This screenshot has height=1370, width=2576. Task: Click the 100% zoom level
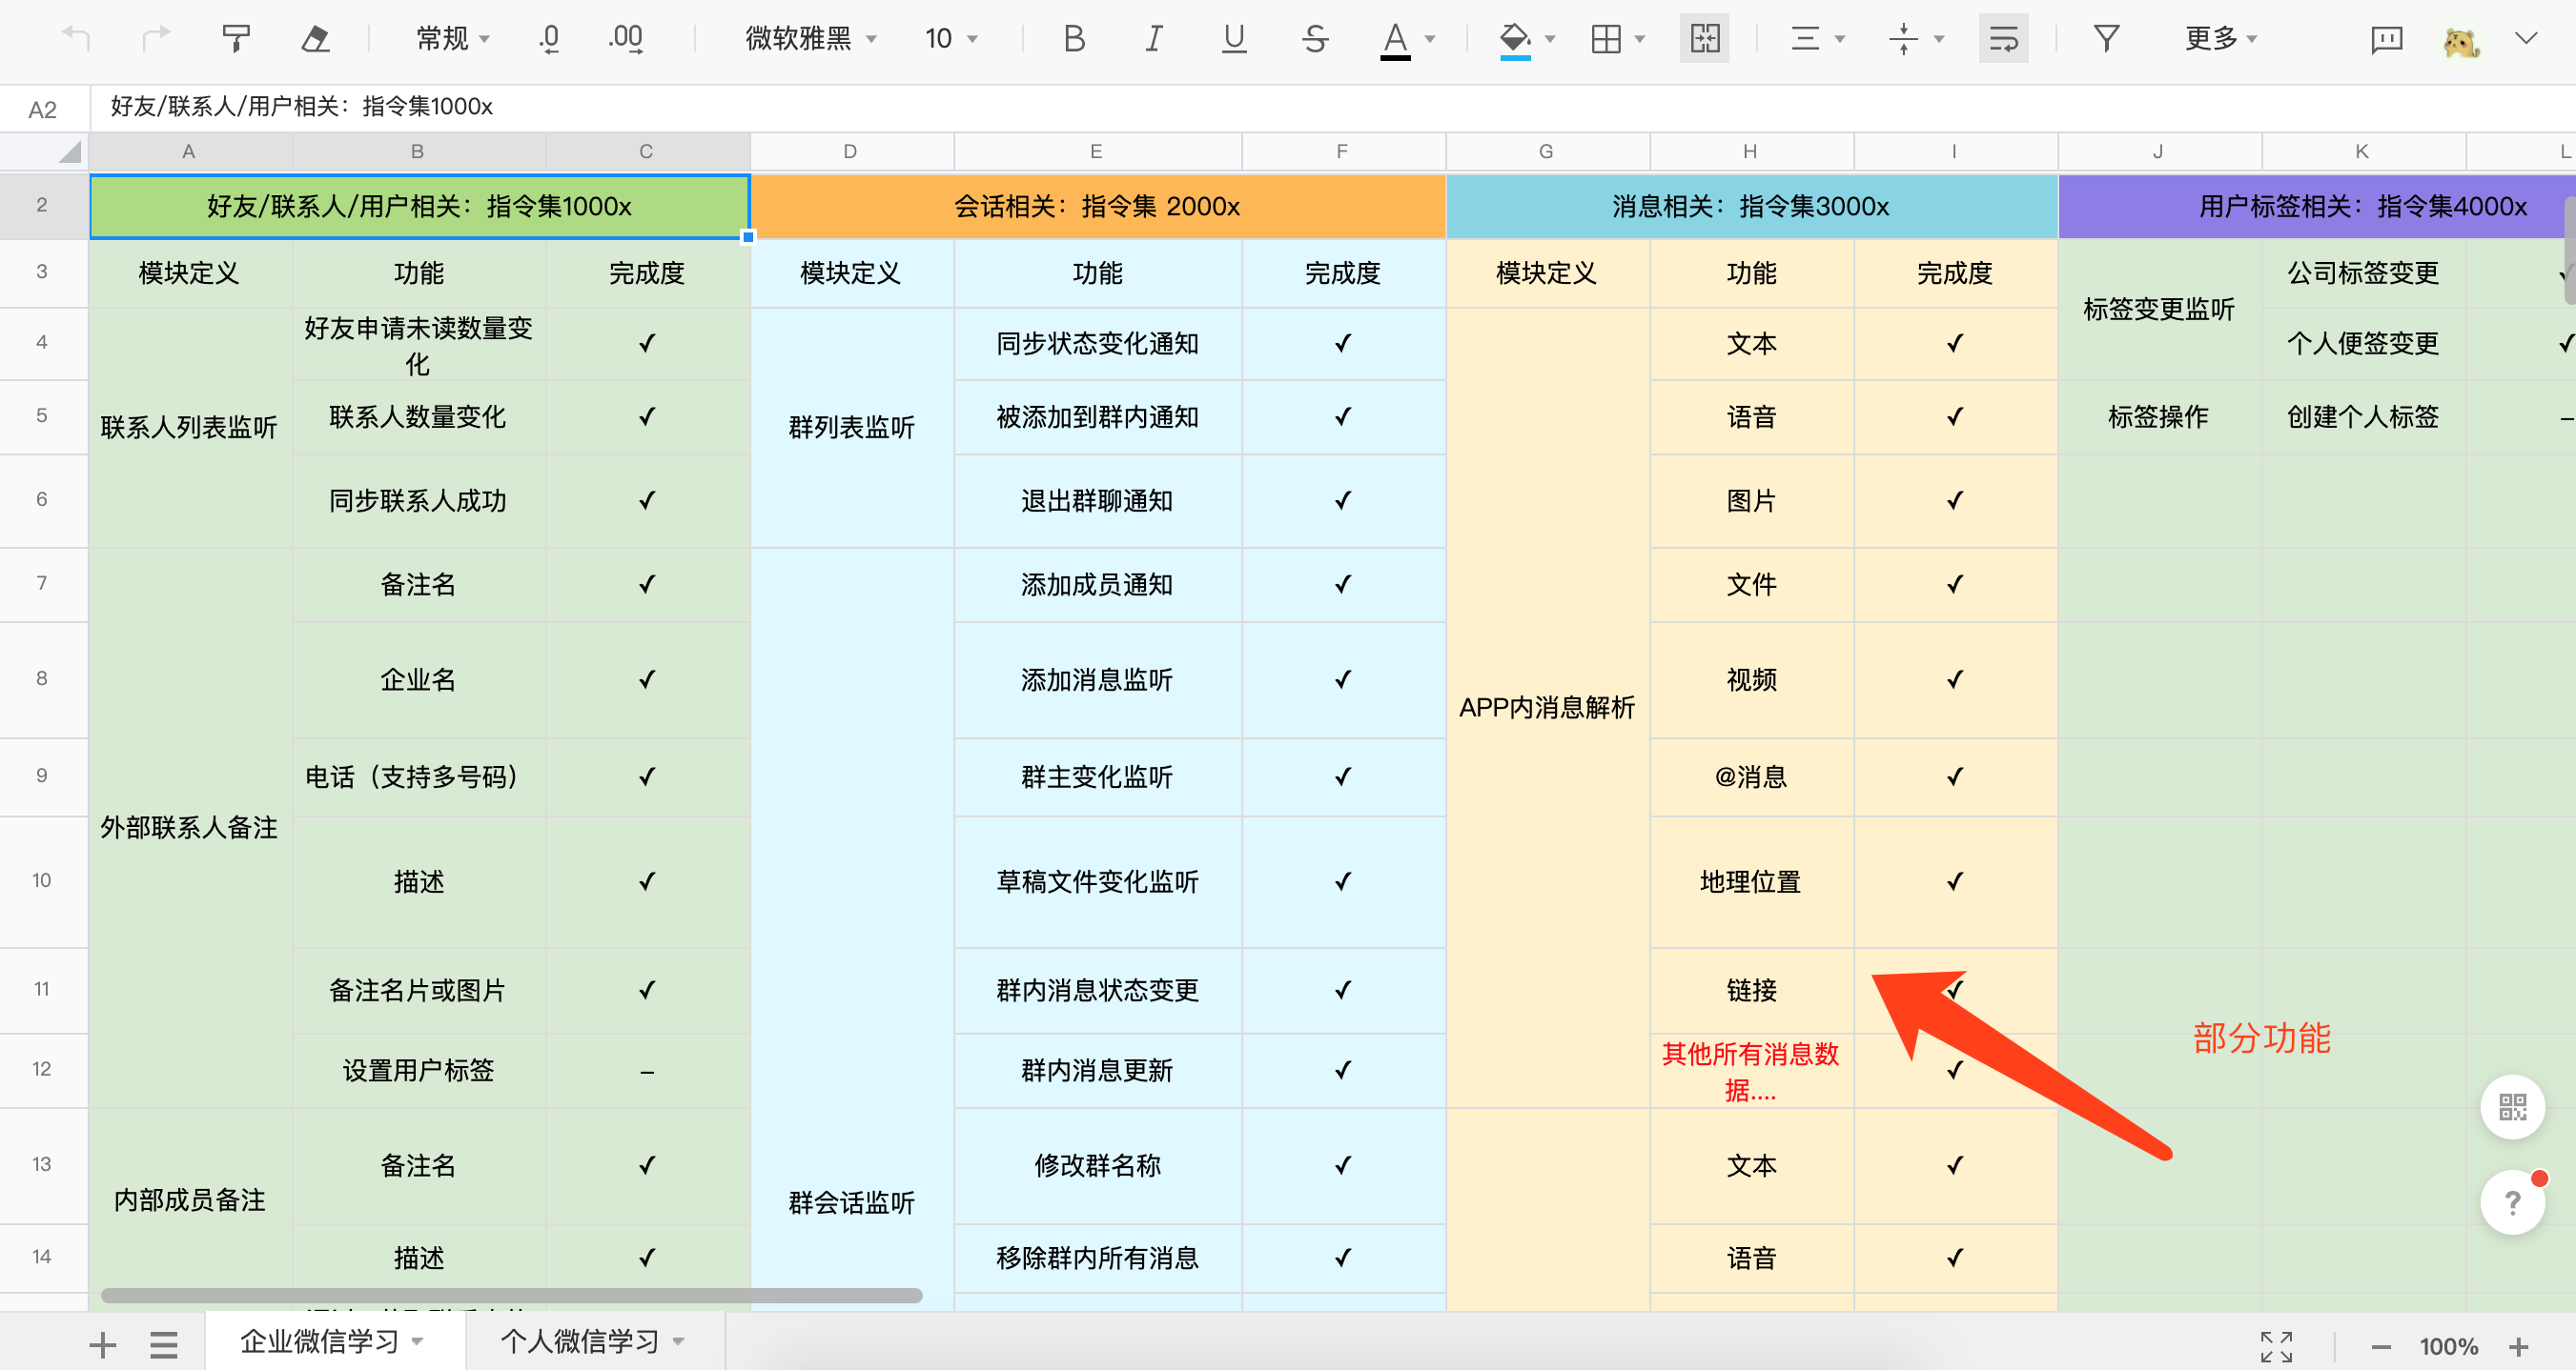pyautogui.click(x=2449, y=1347)
